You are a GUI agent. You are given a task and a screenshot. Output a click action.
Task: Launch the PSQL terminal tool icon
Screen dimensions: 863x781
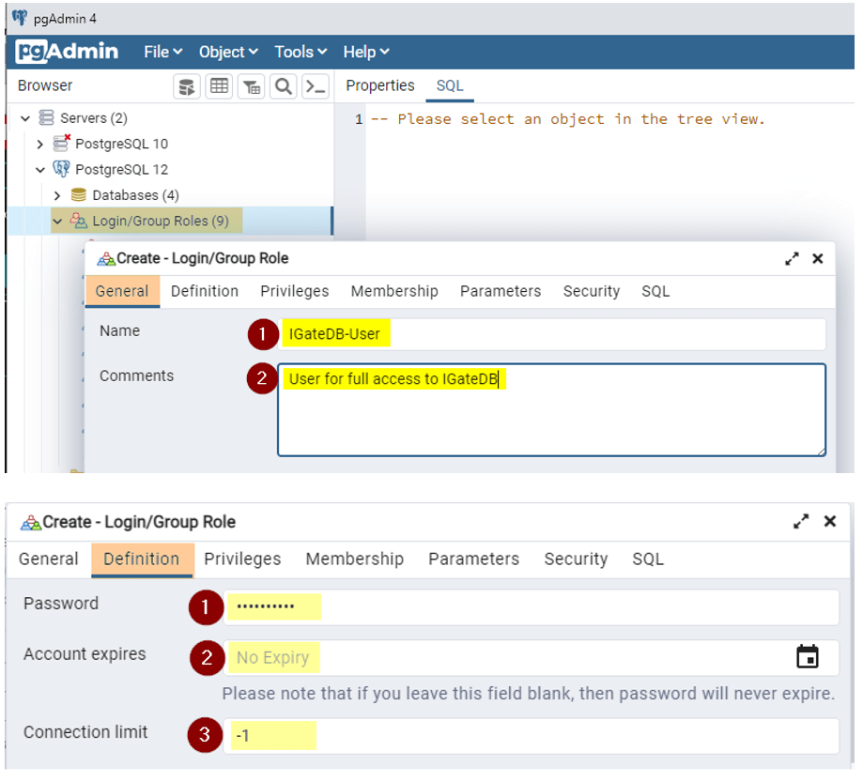coord(316,86)
